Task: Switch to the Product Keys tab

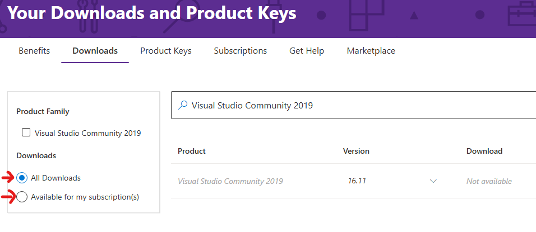Action: [x=166, y=51]
